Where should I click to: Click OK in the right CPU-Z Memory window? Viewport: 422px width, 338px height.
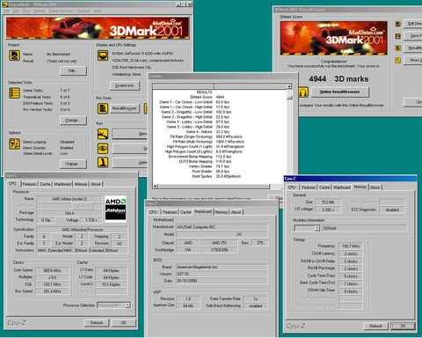403,326
